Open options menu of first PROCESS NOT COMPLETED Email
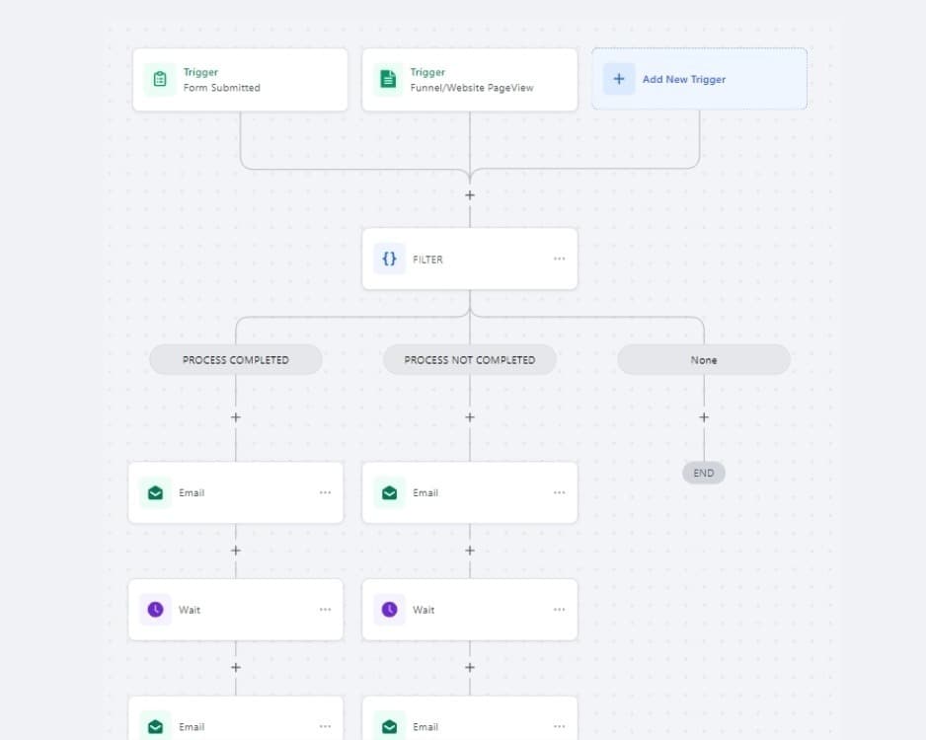The height and width of the screenshot is (740, 926). click(x=560, y=492)
